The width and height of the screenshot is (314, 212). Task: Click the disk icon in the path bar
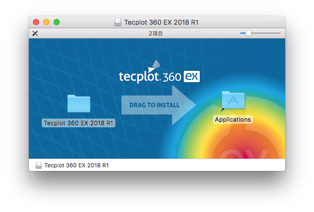(39, 165)
